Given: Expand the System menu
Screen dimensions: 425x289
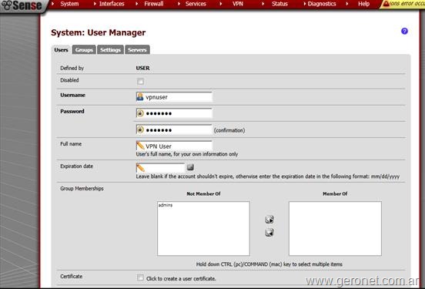Looking at the screenshot, I should click(x=69, y=4).
